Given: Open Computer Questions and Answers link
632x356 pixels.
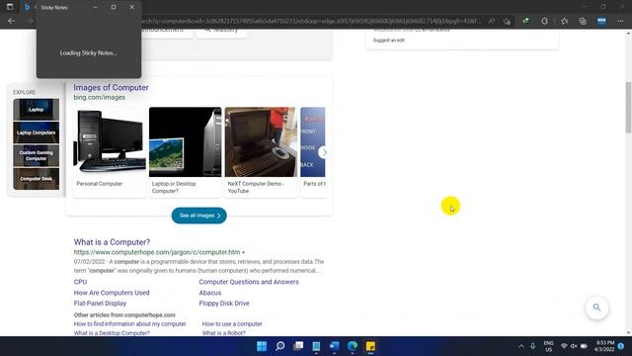Looking at the screenshot, I should coord(249,282).
